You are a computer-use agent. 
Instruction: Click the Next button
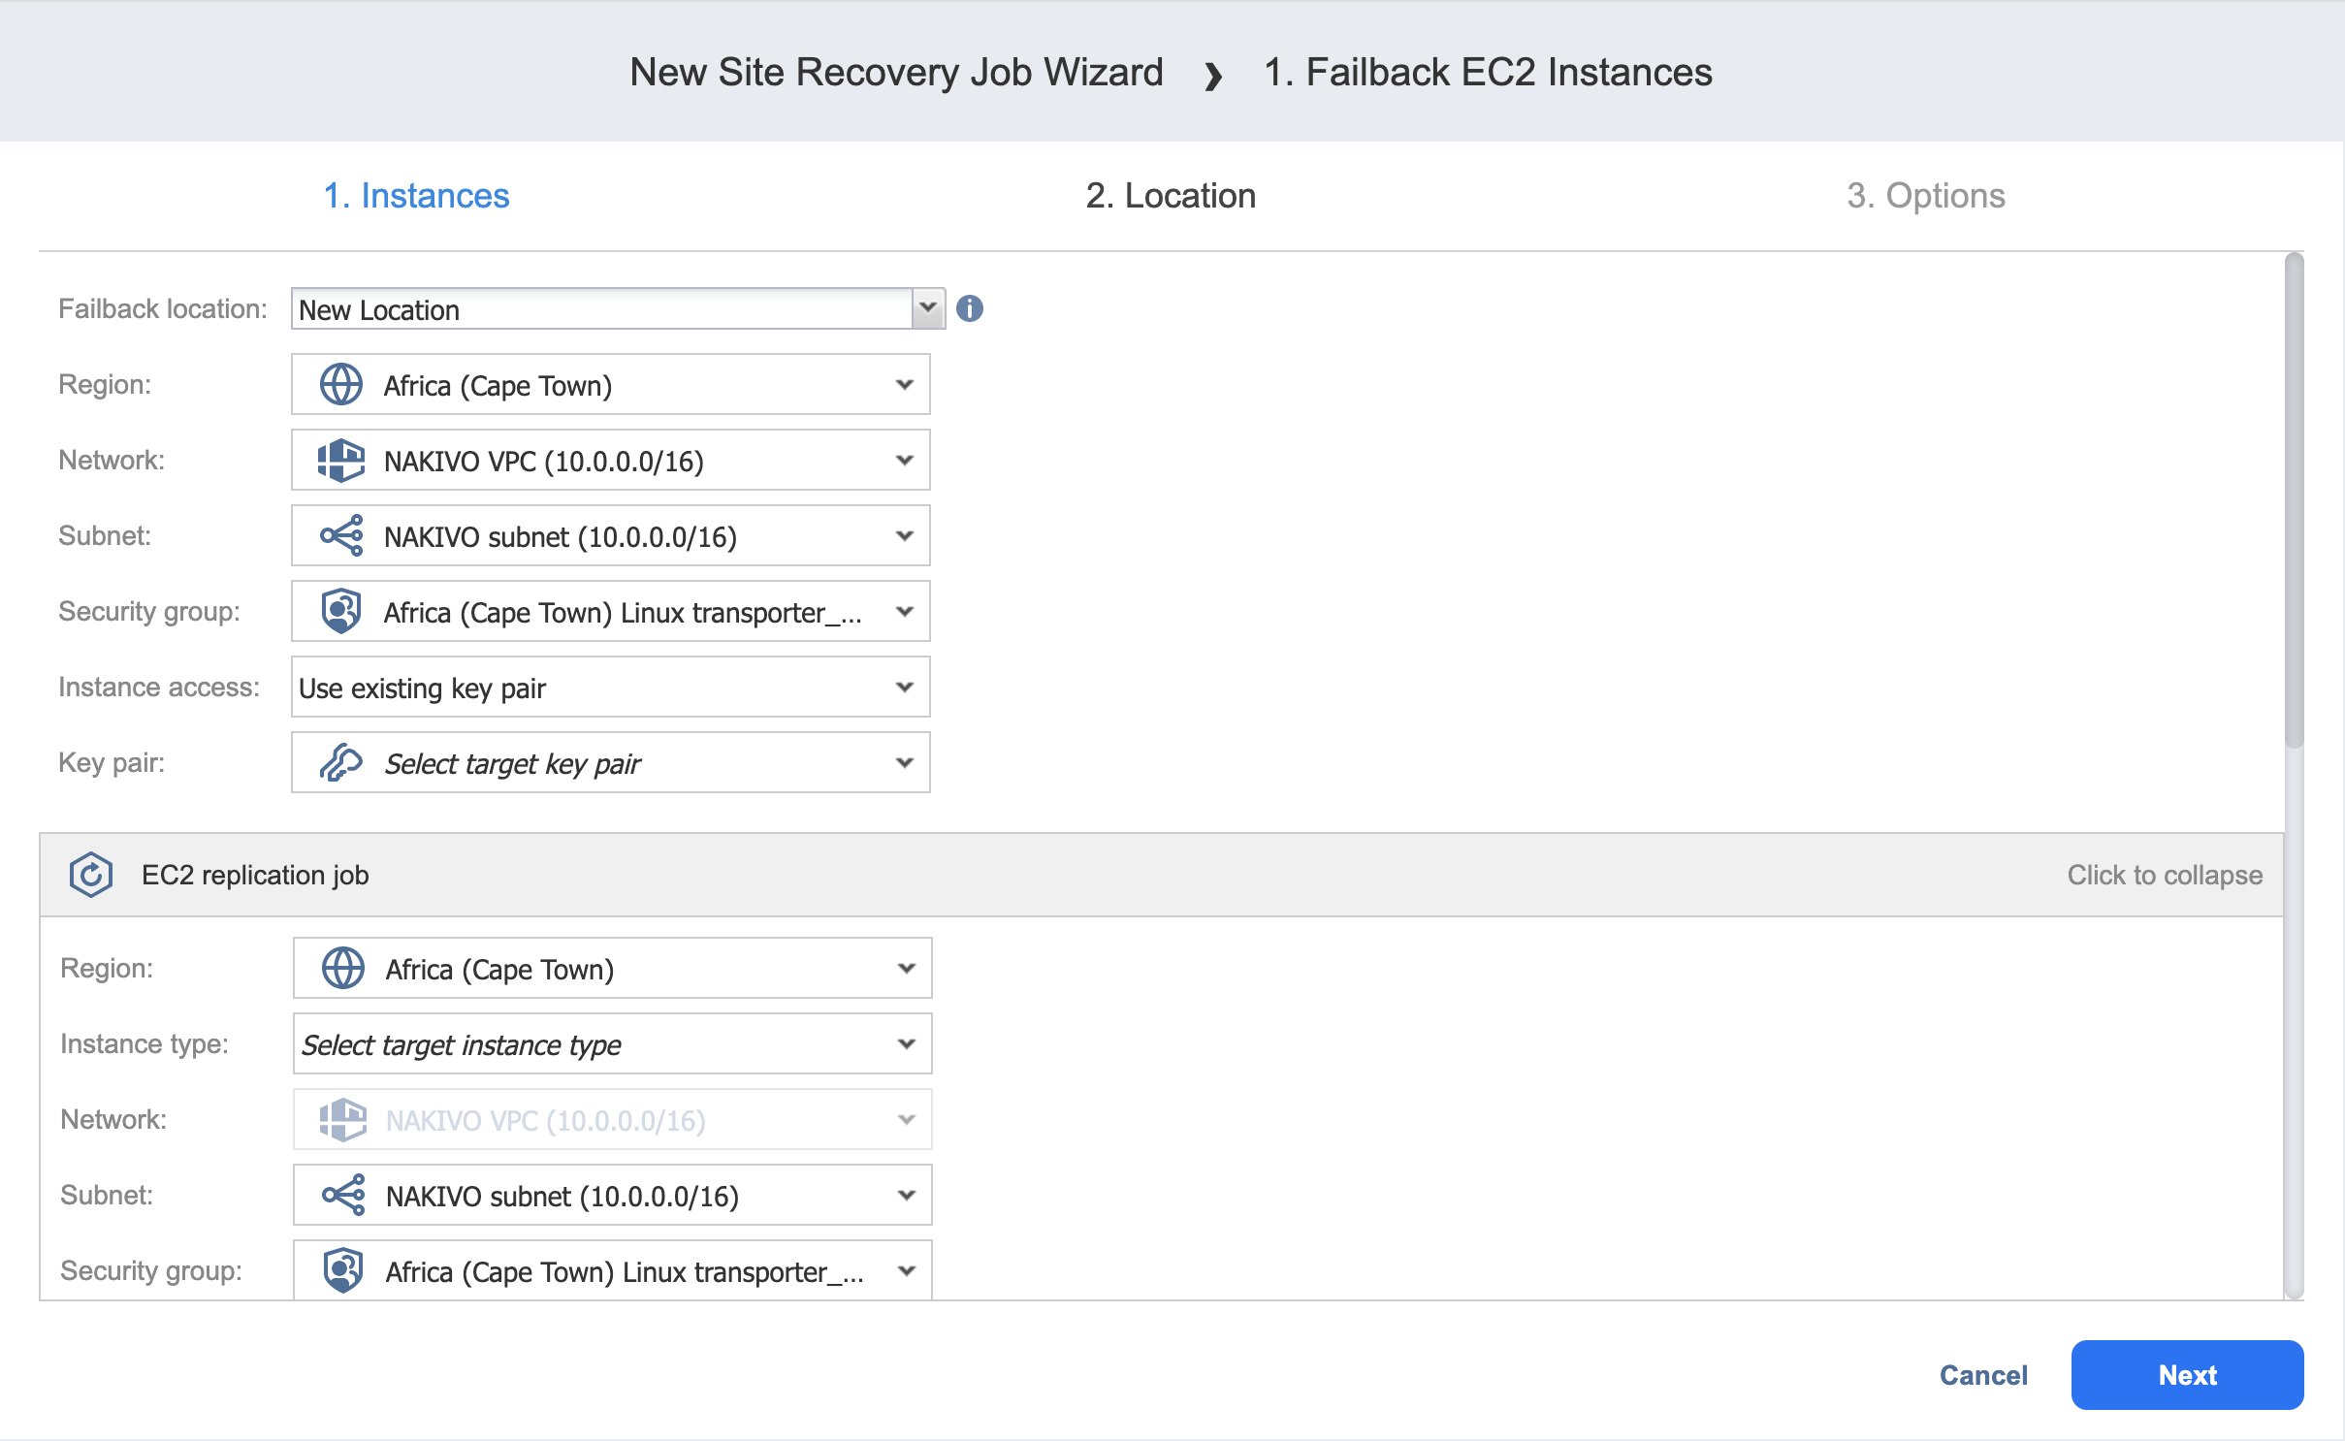pyautogui.click(x=2186, y=1374)
